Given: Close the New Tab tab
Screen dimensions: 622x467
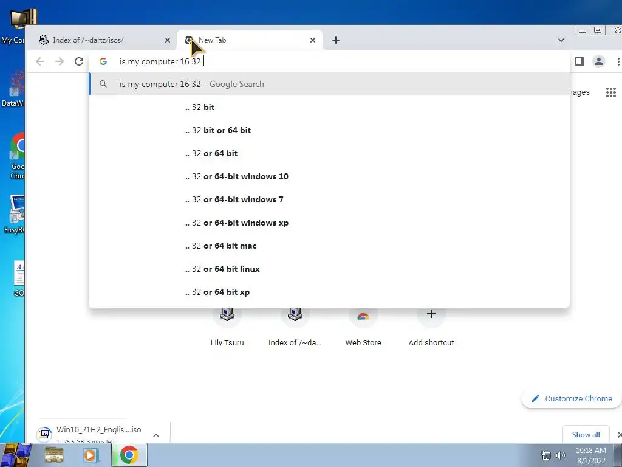Looking at the screenshot, I should [313, 40].
